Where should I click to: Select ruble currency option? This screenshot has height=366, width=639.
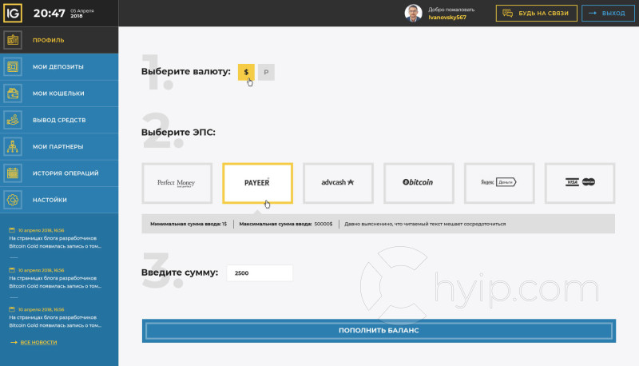tap(266, 72)
